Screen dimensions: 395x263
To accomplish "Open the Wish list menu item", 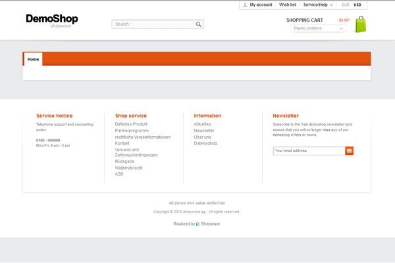I will coord(288,5).
